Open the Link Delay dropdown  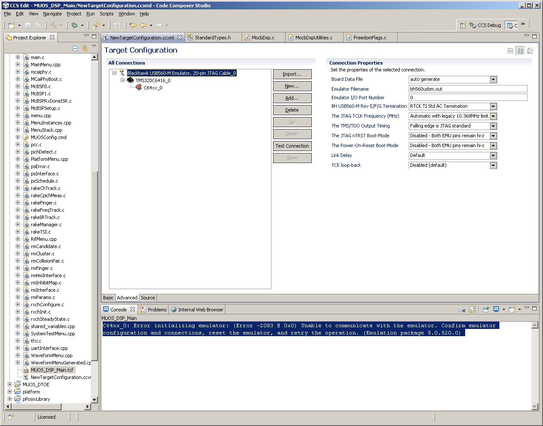tap(493, 156)
